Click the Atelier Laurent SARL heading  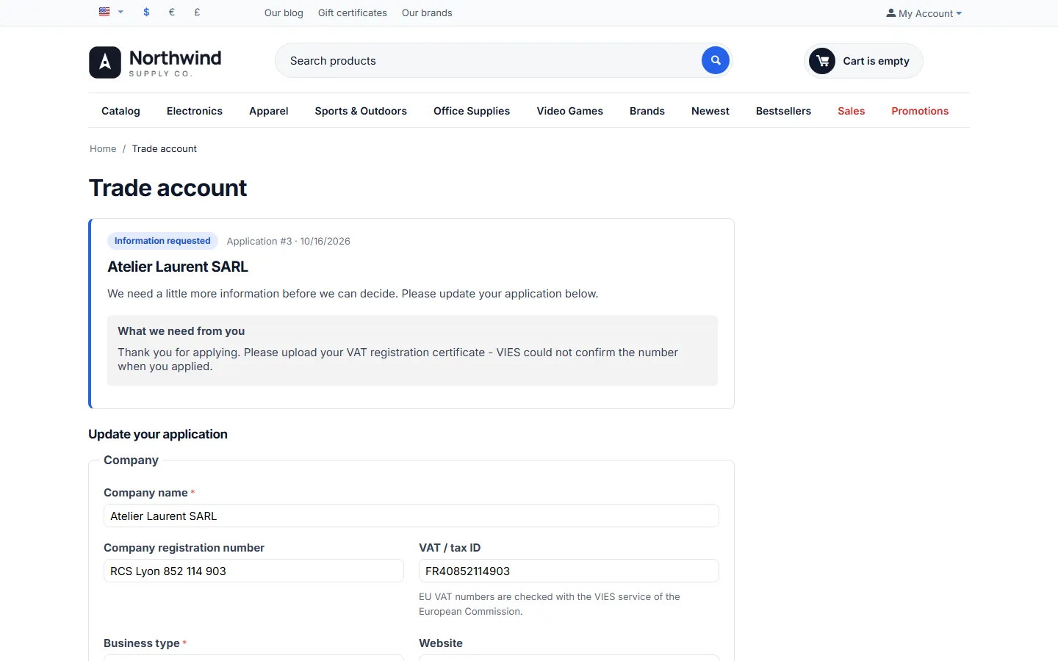tap(178, 267)
